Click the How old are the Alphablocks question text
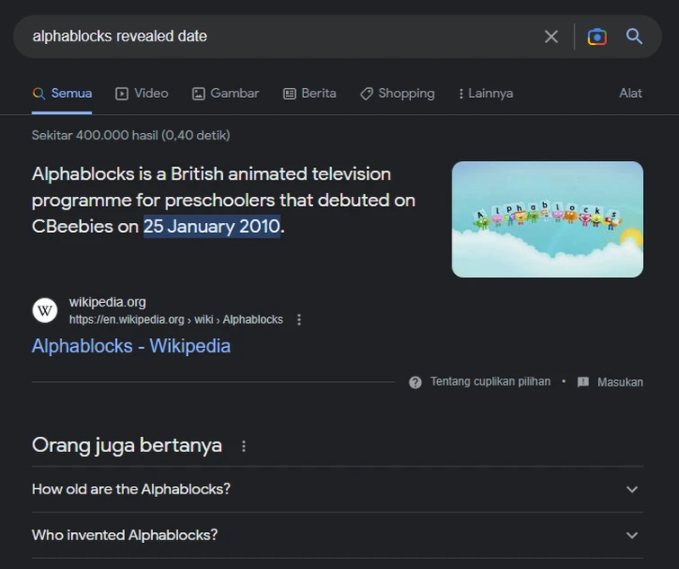 coord(131,489)
